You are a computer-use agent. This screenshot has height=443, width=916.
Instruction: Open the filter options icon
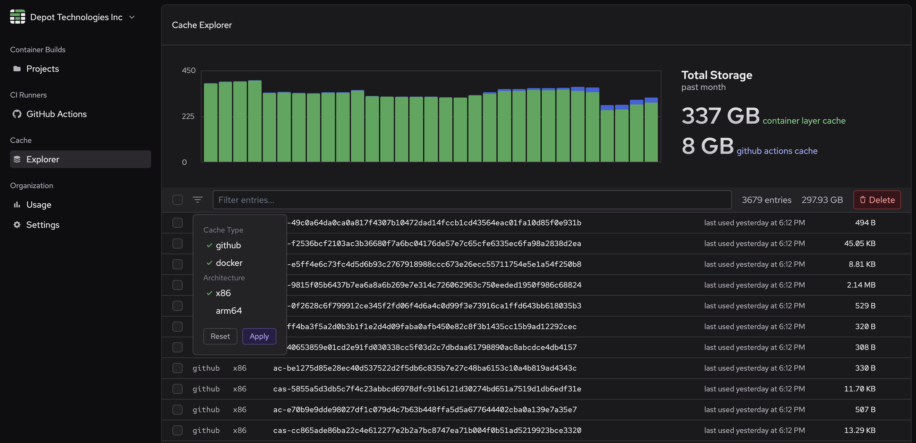point(197,200)
